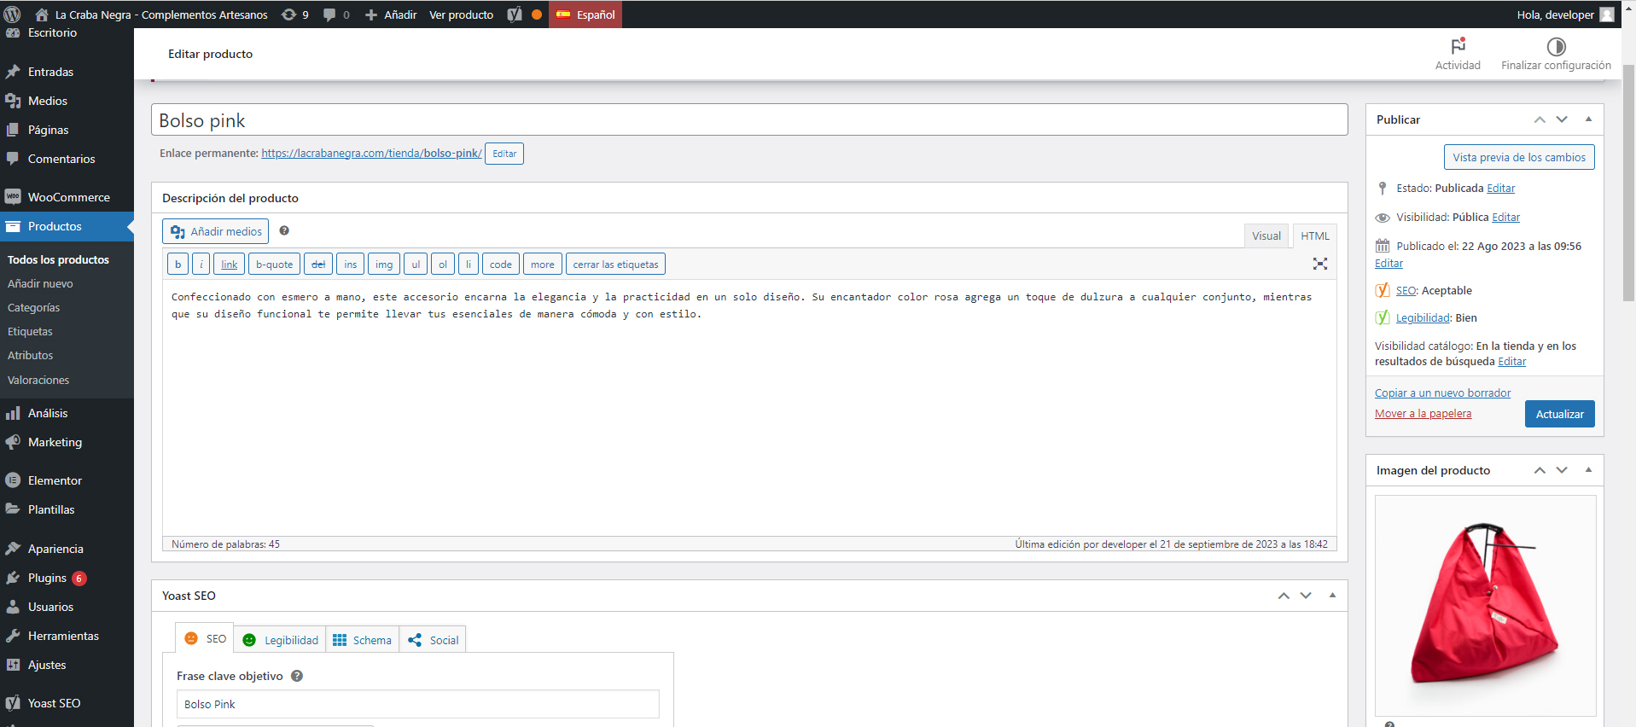Viewport: 1636px width, 727px height.
Task: Click help icon next to Frase clave objetivo
Action: click(297, 676)
